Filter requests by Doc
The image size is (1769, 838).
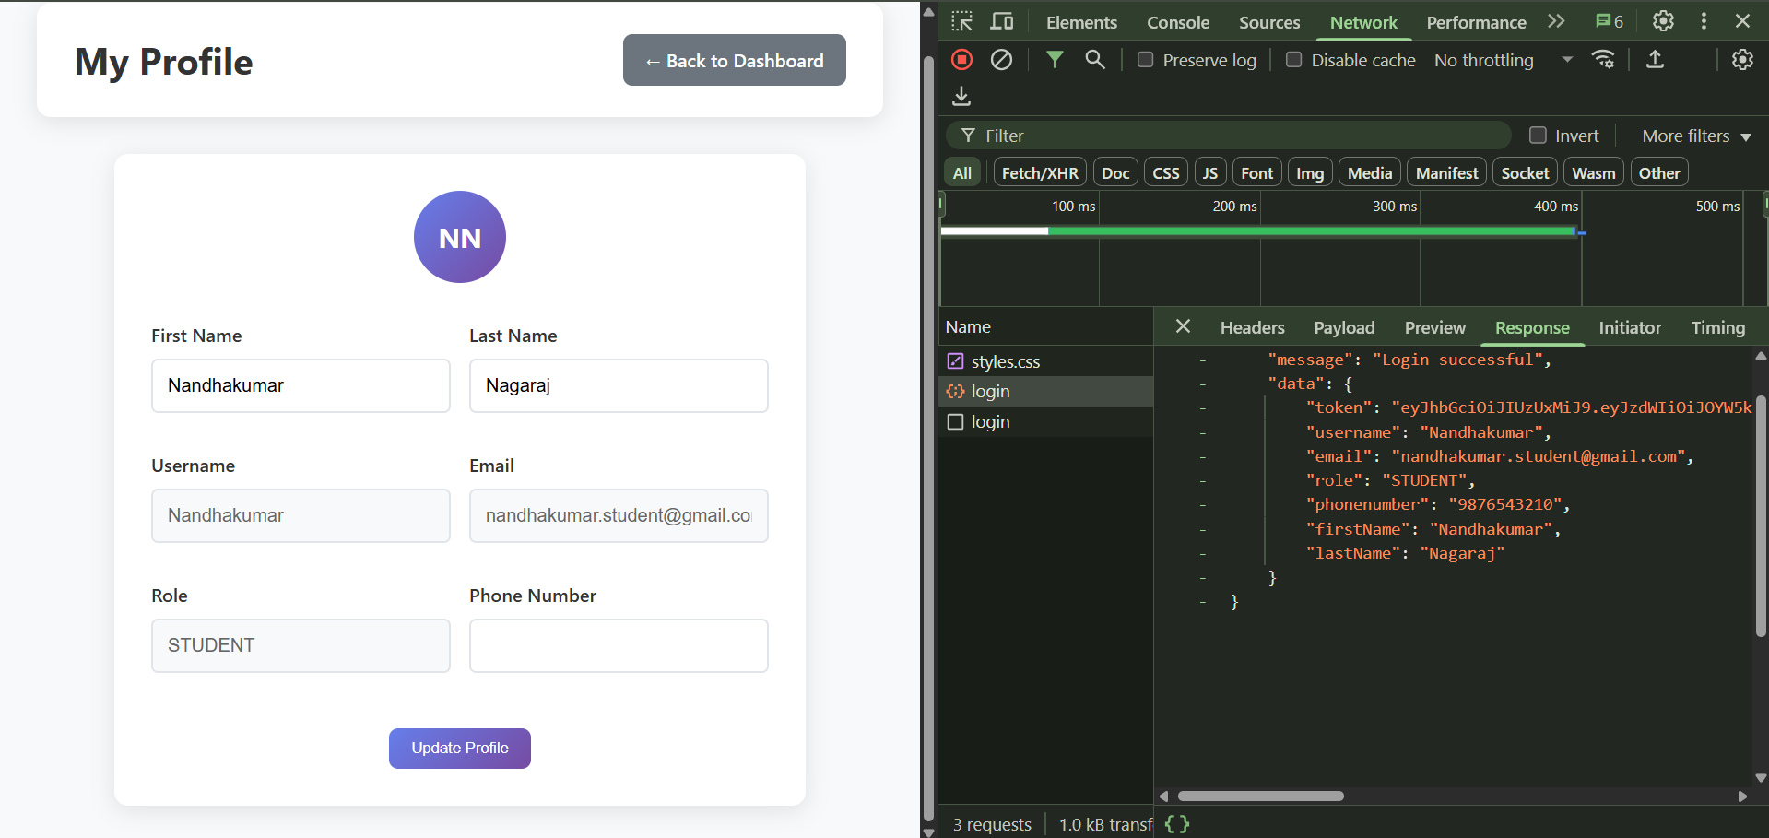tap(1115, 172)
